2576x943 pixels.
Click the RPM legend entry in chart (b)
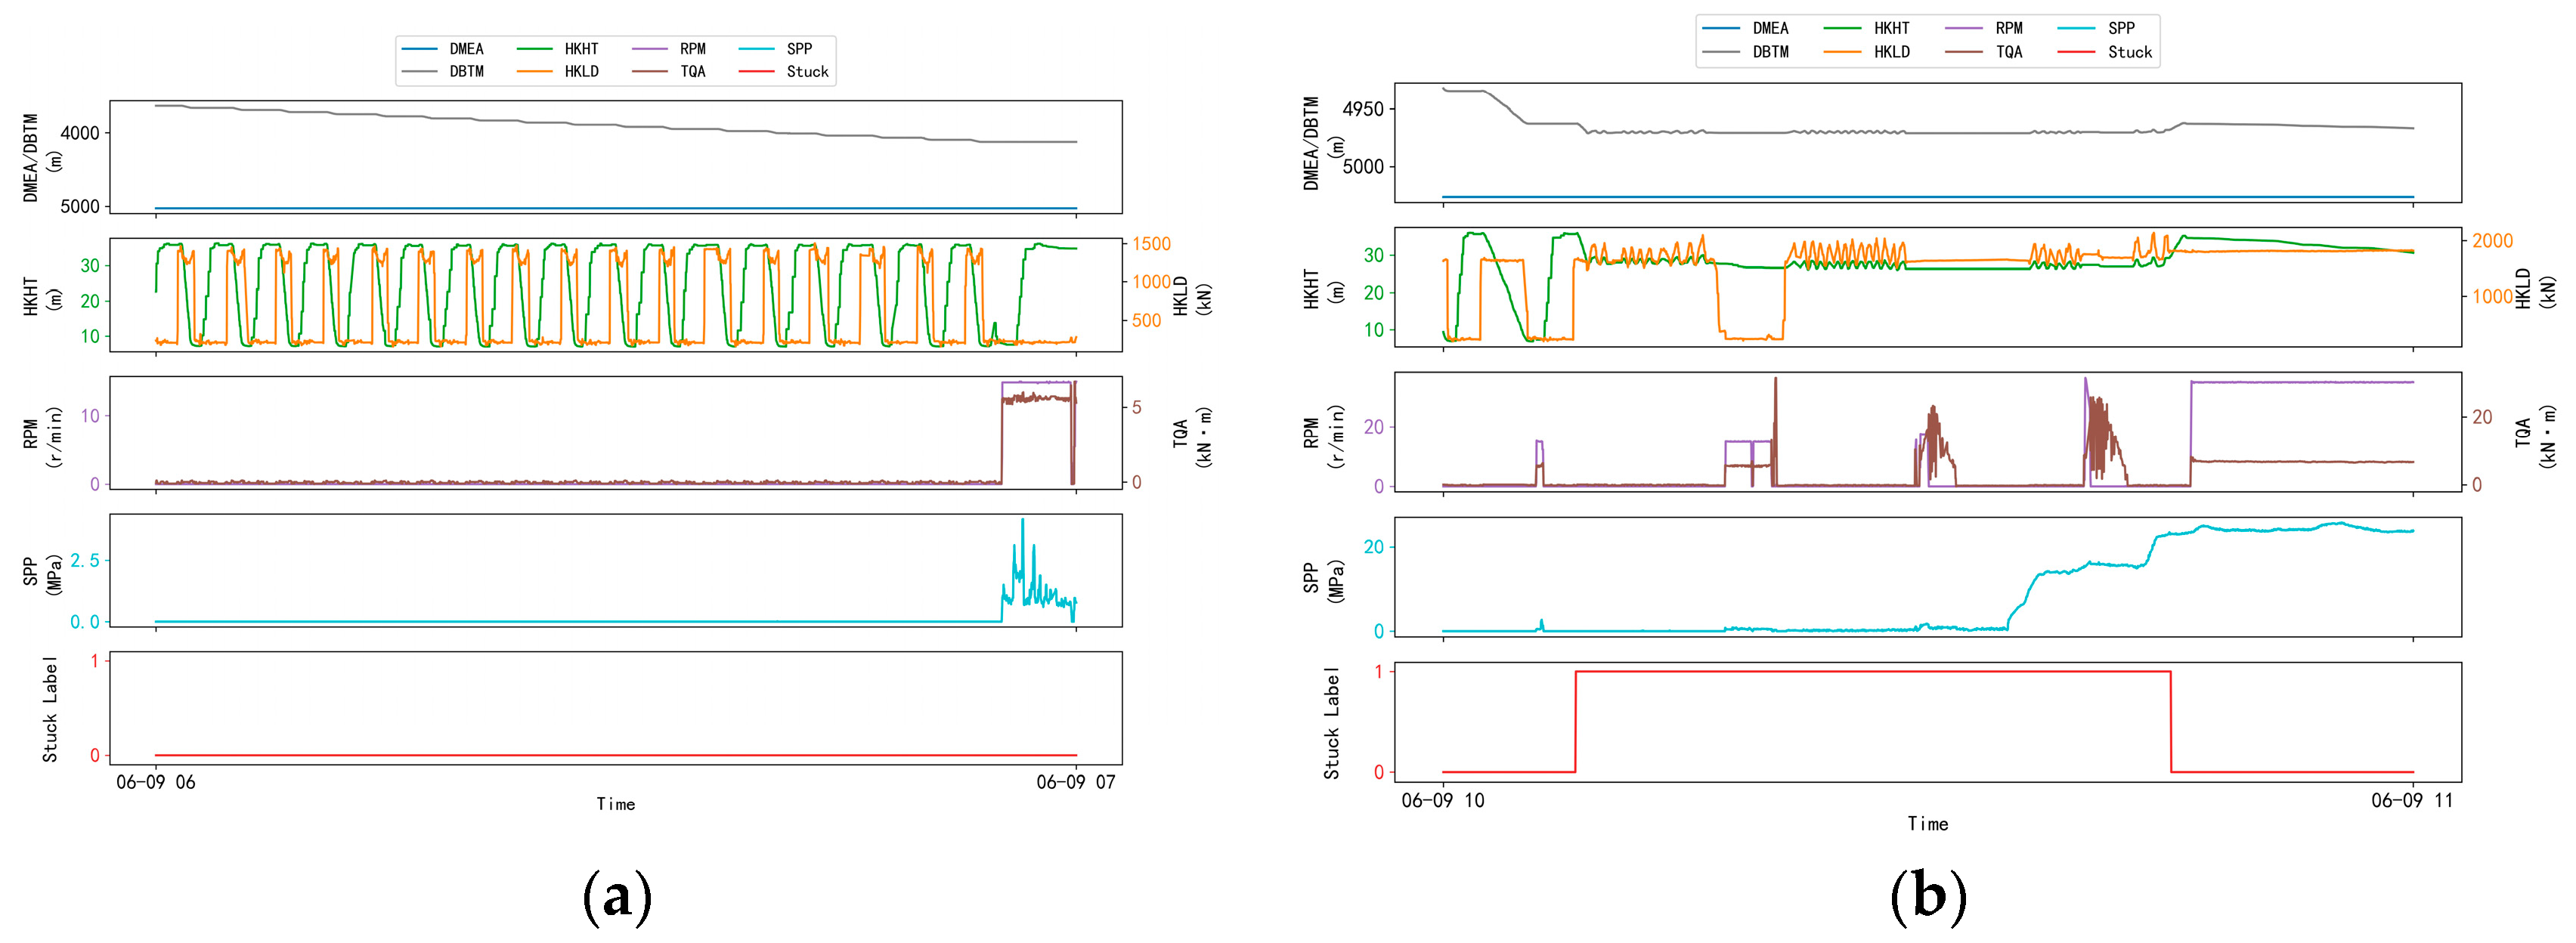[x=2008, y=28]
